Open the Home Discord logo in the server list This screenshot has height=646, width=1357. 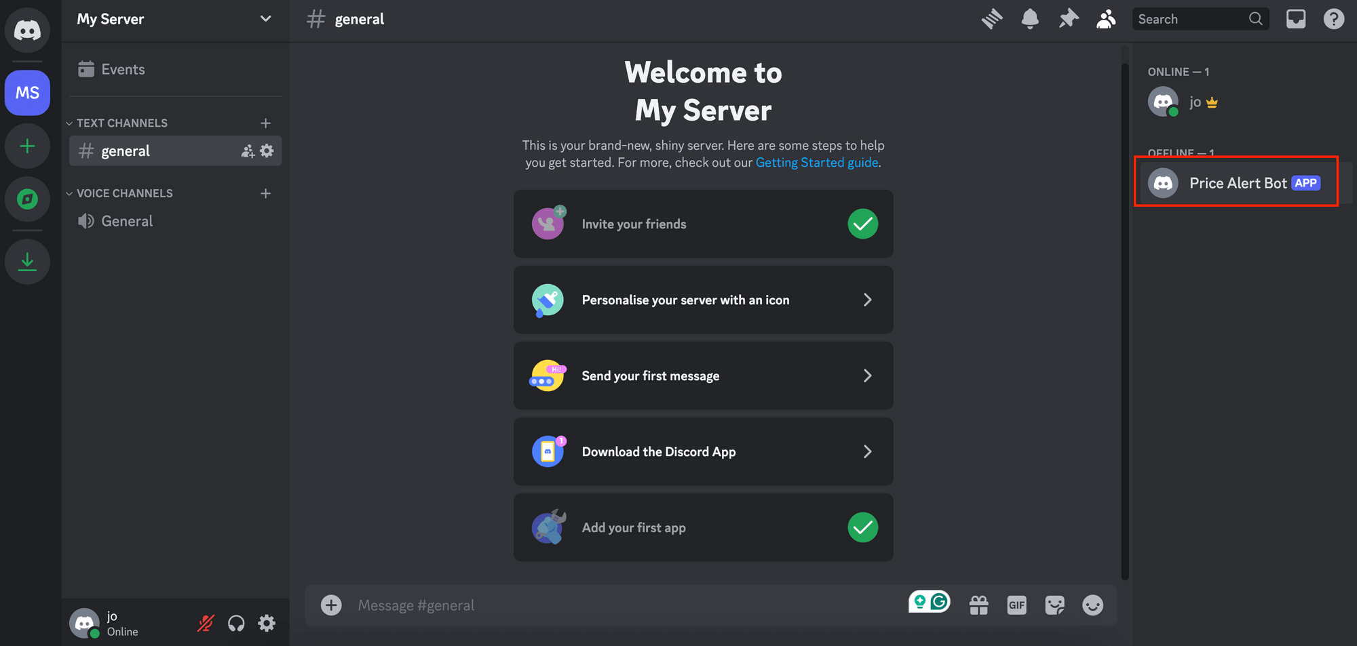27,29
